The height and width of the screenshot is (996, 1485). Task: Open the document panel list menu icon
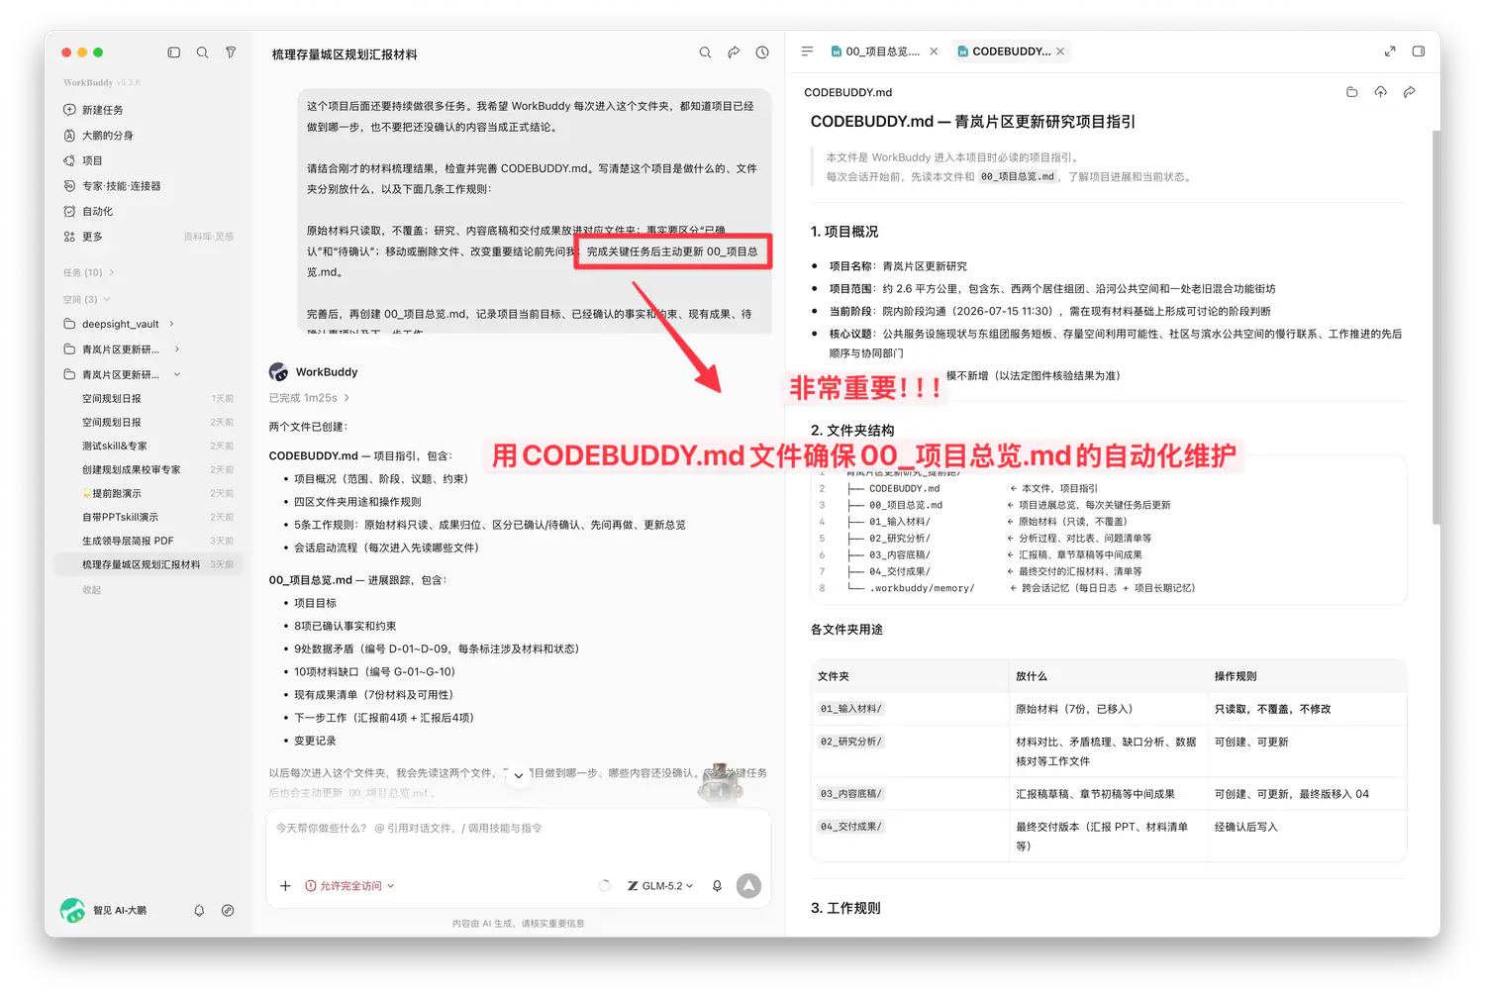coord(807,51)
